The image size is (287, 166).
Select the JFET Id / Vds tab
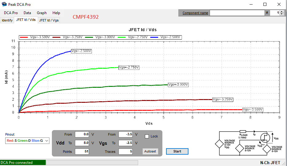pos(26,20)
